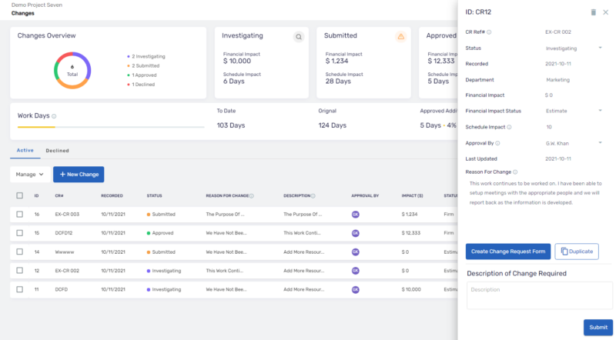Click the Financial Impact field $ 0
The width and height of the screenshot is (616, 340).
(x=549, y=95)
